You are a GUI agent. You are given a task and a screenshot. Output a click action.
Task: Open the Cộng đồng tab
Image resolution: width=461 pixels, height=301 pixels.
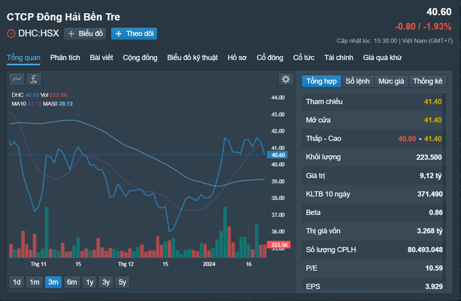[140, 57]
